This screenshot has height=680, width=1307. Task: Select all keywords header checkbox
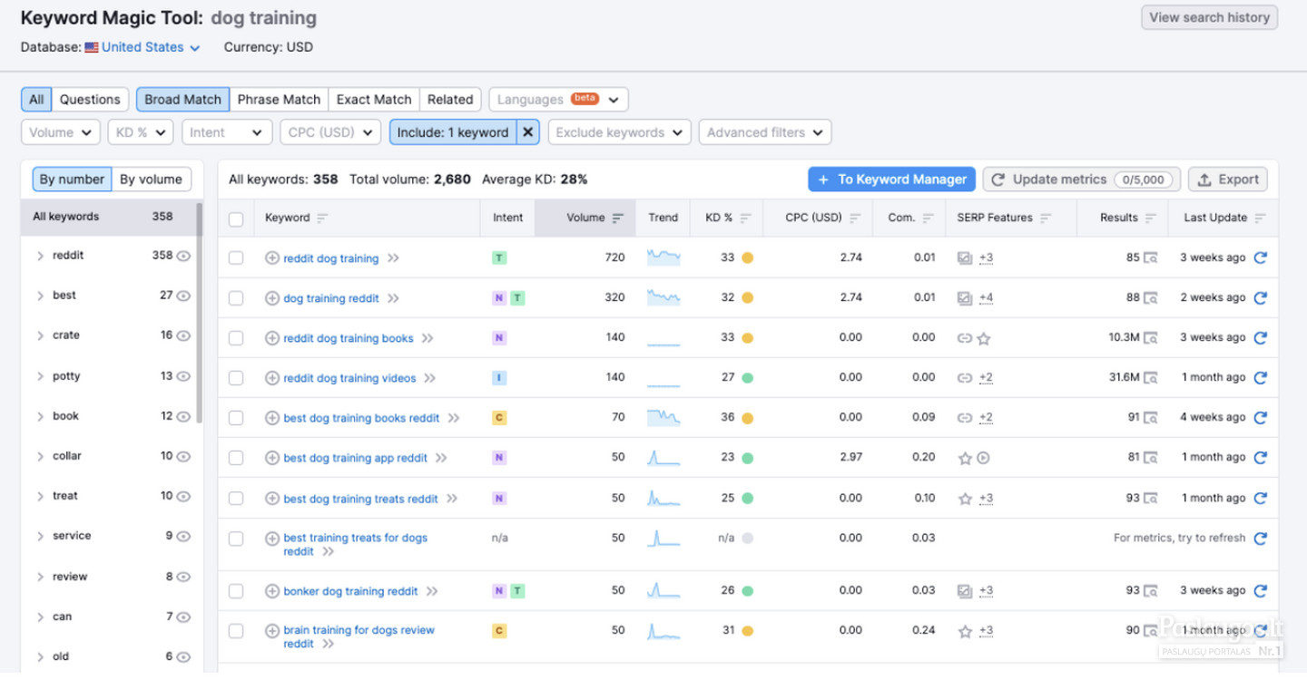(236, 219)
